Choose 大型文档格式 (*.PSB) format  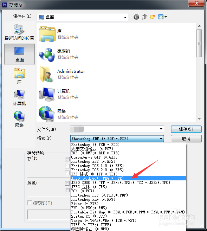128,149
